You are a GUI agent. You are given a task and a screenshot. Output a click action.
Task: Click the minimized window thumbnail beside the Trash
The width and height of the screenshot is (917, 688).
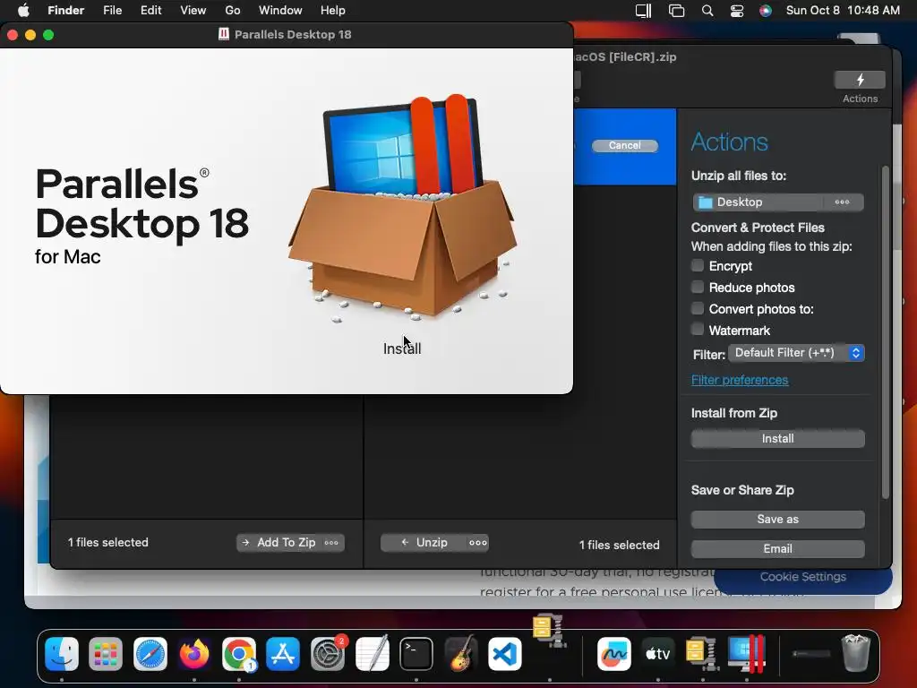point(810,653)
